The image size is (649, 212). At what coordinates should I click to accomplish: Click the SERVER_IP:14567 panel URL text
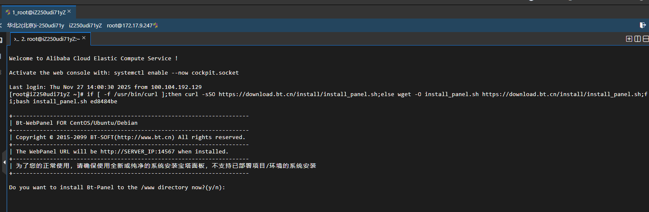coord(137,152)
